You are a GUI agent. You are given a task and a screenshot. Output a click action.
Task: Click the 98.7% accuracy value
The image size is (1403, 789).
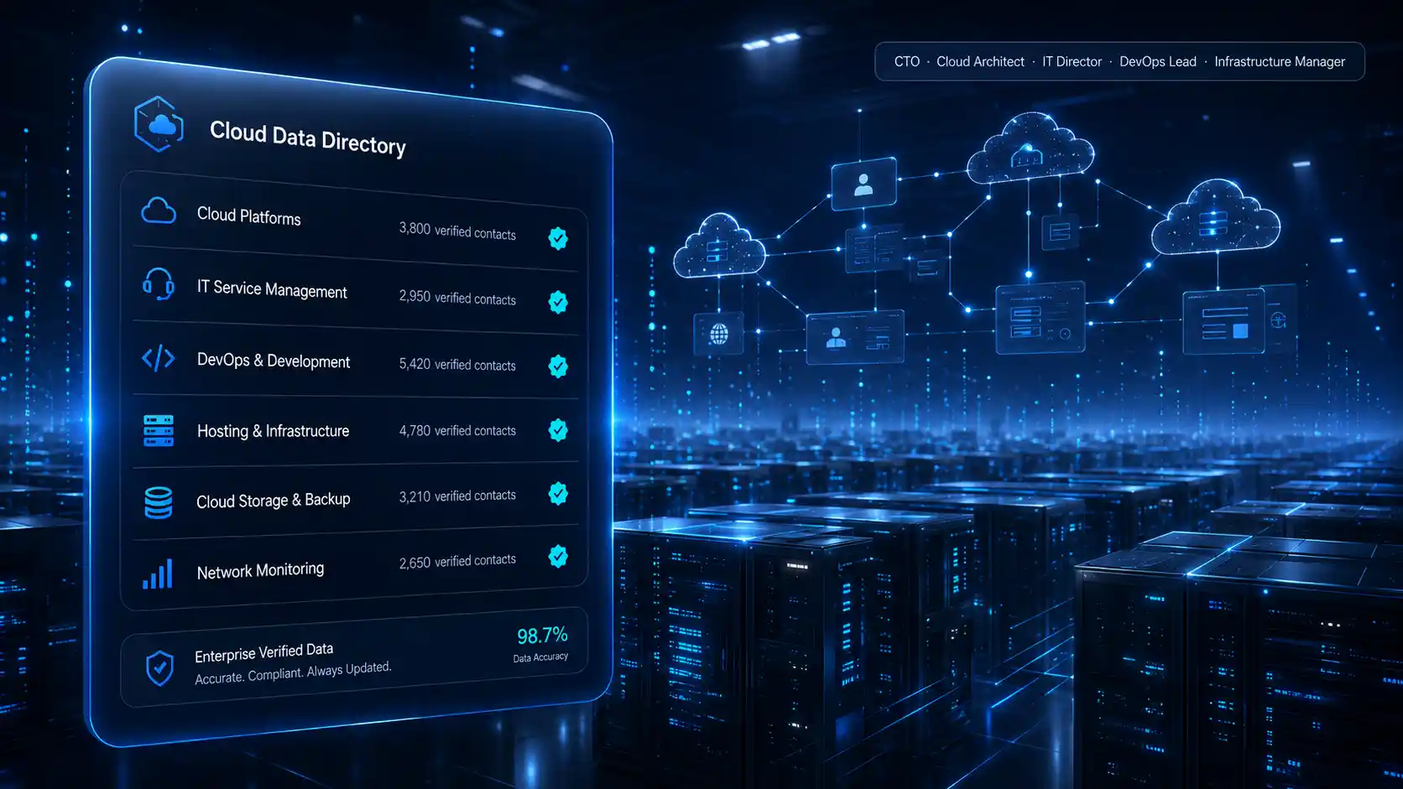coord(542,636)
